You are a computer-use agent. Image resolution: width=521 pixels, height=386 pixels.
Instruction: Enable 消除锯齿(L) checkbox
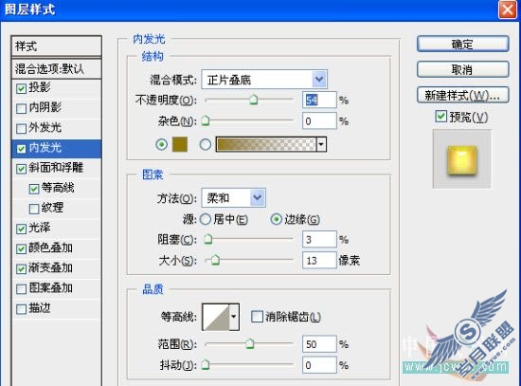tap(257, 316)
